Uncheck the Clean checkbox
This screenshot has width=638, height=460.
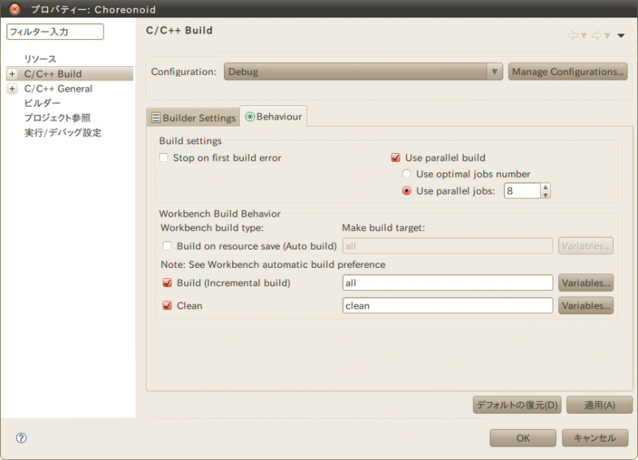(167, 305)
